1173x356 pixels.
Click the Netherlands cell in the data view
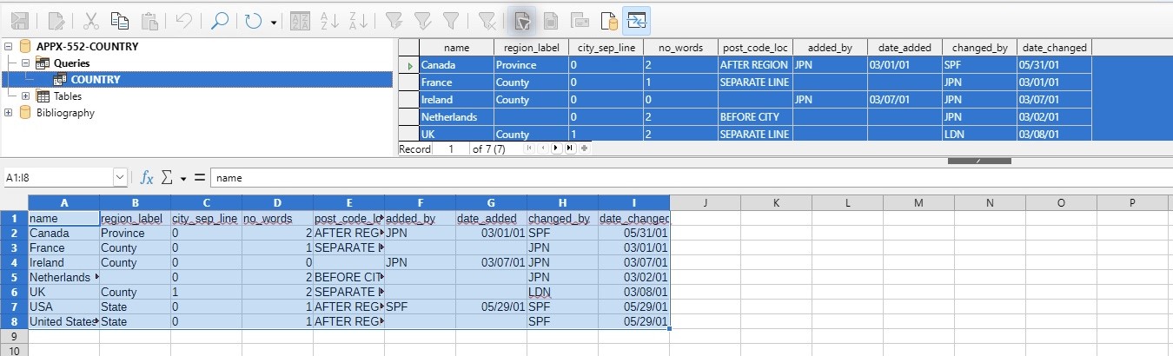pos(456,117)
